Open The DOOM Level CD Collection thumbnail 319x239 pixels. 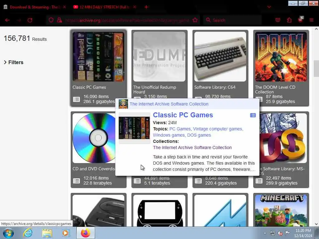(x=281, y=57)
